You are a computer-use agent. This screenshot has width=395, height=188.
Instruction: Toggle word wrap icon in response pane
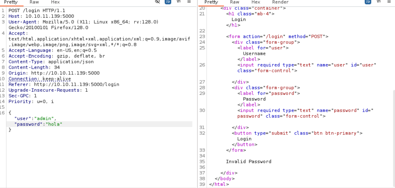(x=368, y=2)
